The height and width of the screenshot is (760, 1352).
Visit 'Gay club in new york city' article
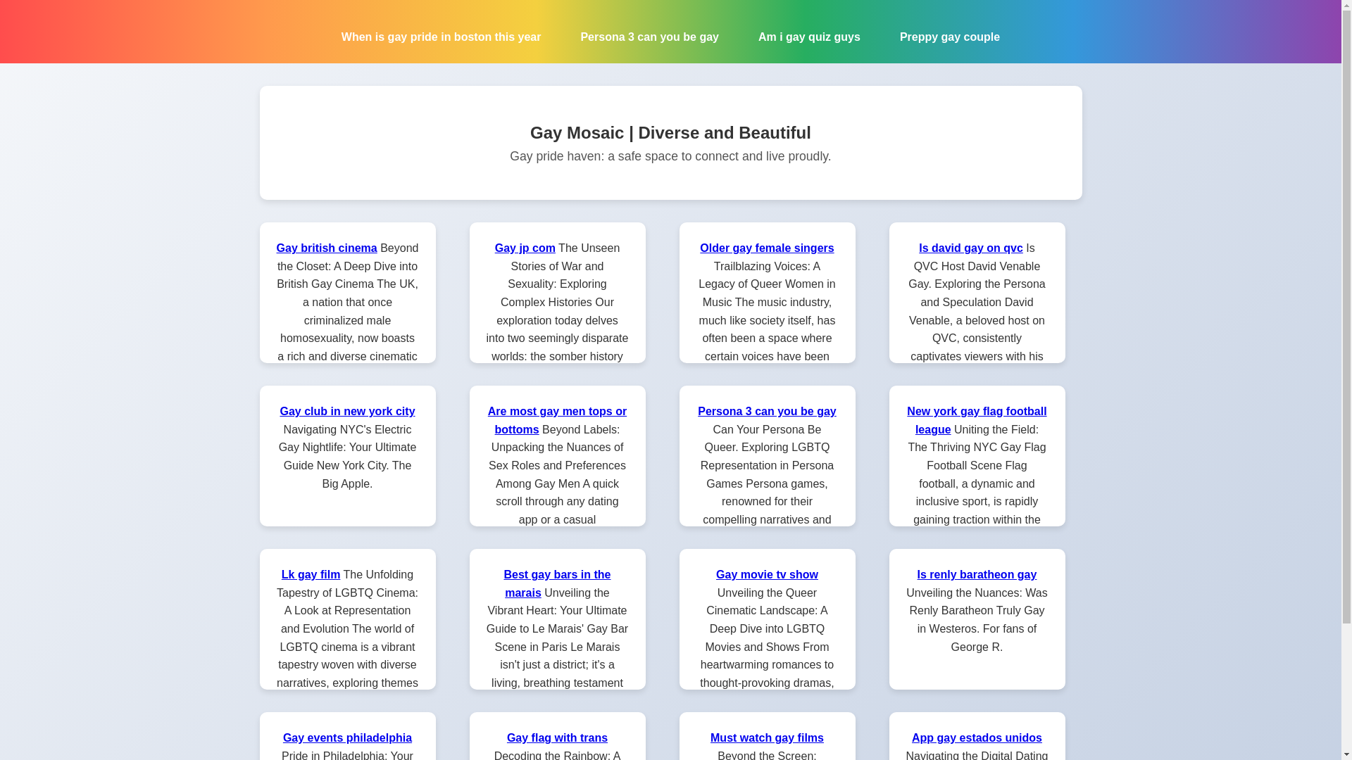pyautogui.click(x=347, y=411)
